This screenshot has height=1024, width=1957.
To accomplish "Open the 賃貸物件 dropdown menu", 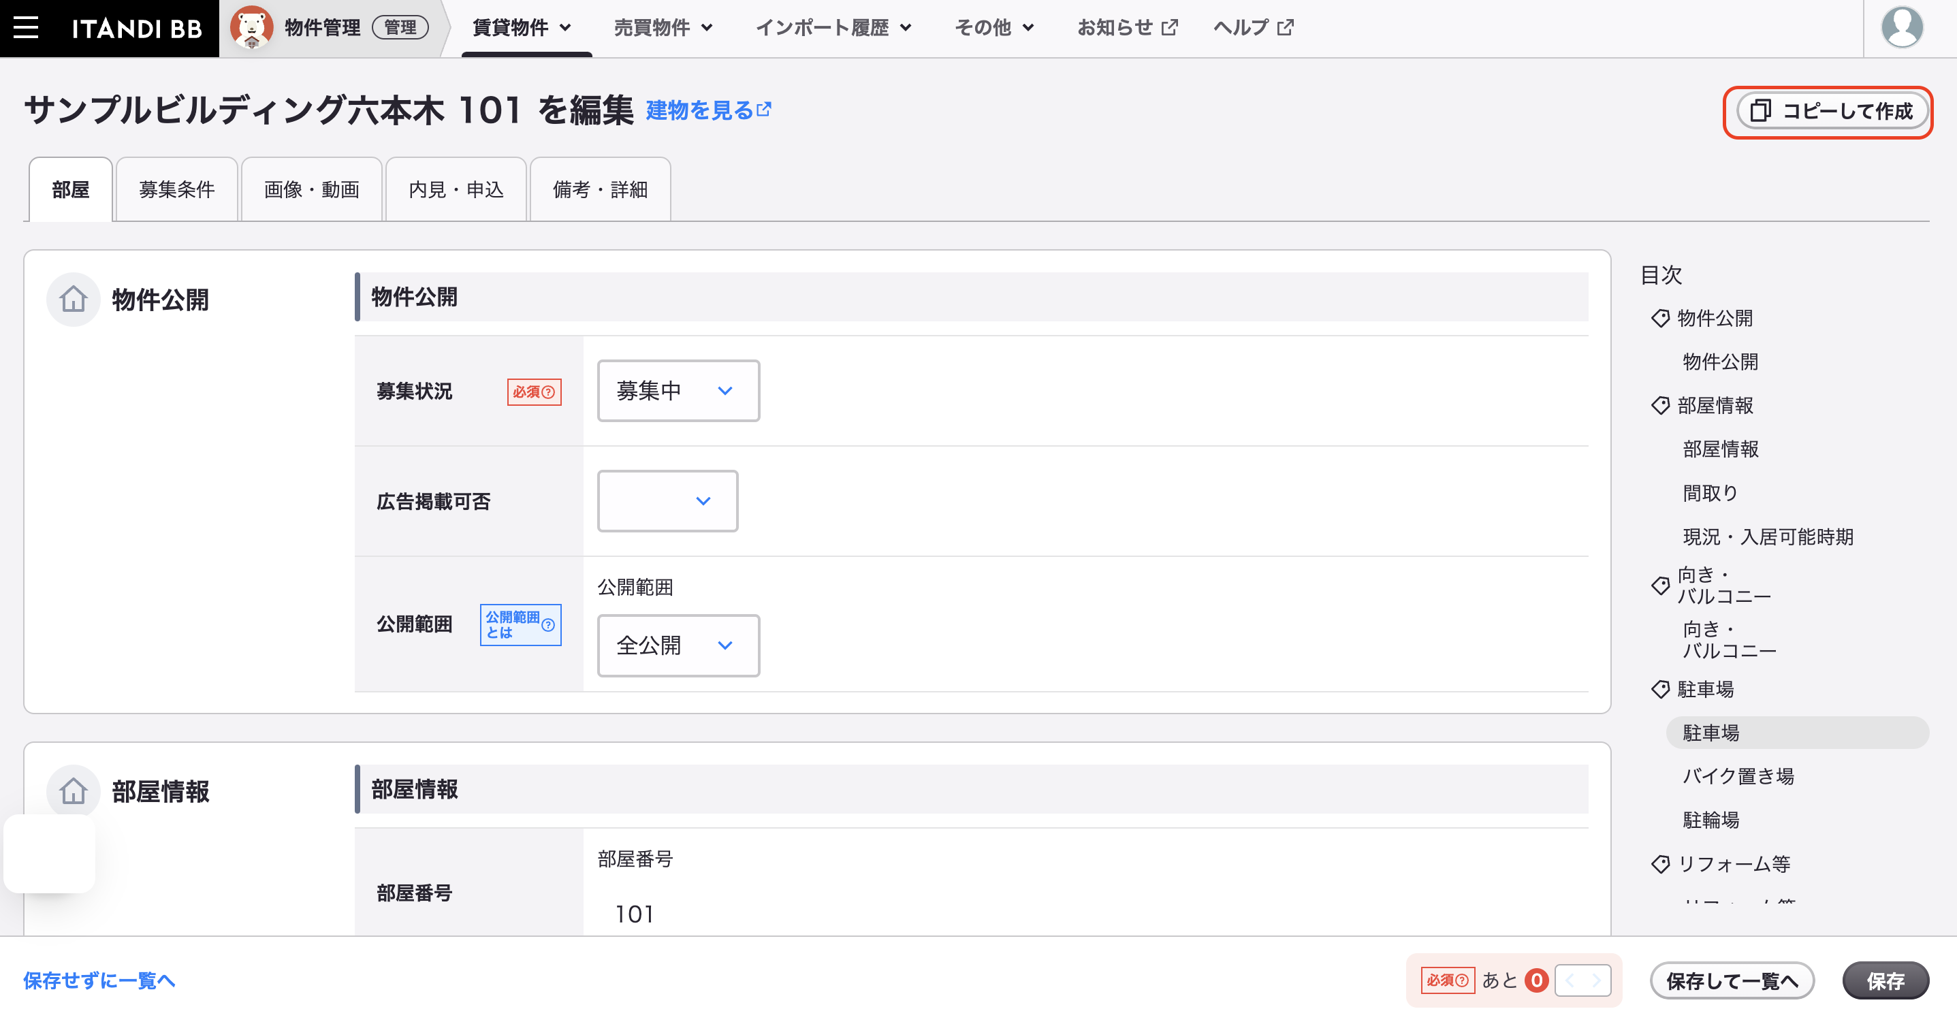I will pyautogui.click(x=523, y=28).
